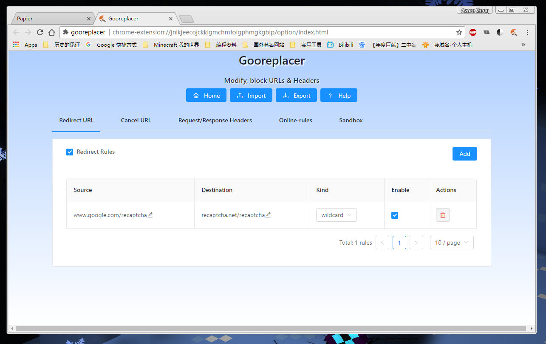This screenshot has height=344, width=546.
Task: Open the Apps shortcut in the bookmarks bar
Action: (x=25, y=45)
